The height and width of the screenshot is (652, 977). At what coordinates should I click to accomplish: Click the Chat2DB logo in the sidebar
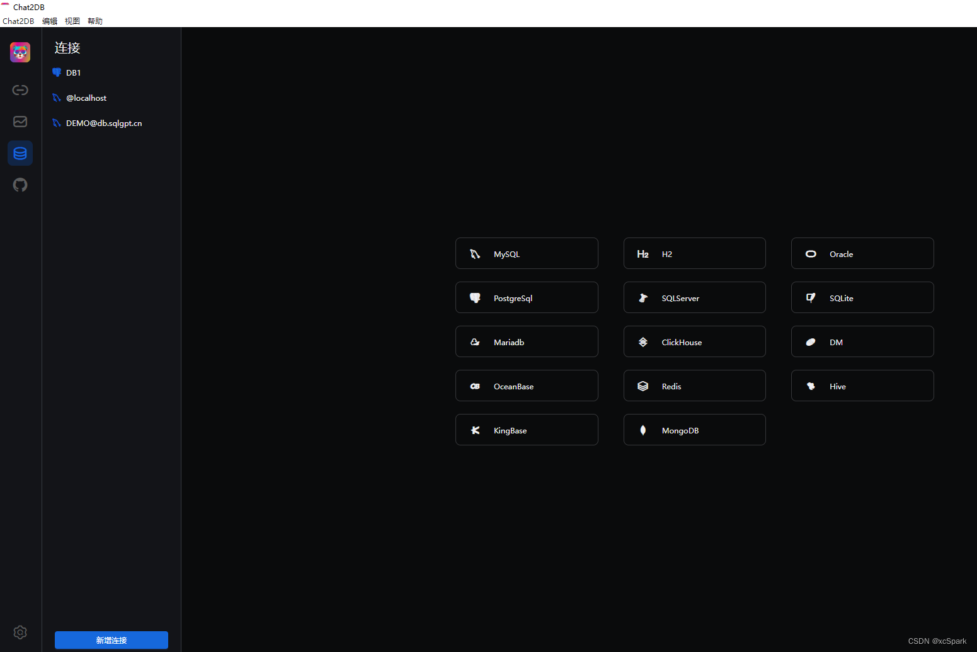[x=20, y=52]
